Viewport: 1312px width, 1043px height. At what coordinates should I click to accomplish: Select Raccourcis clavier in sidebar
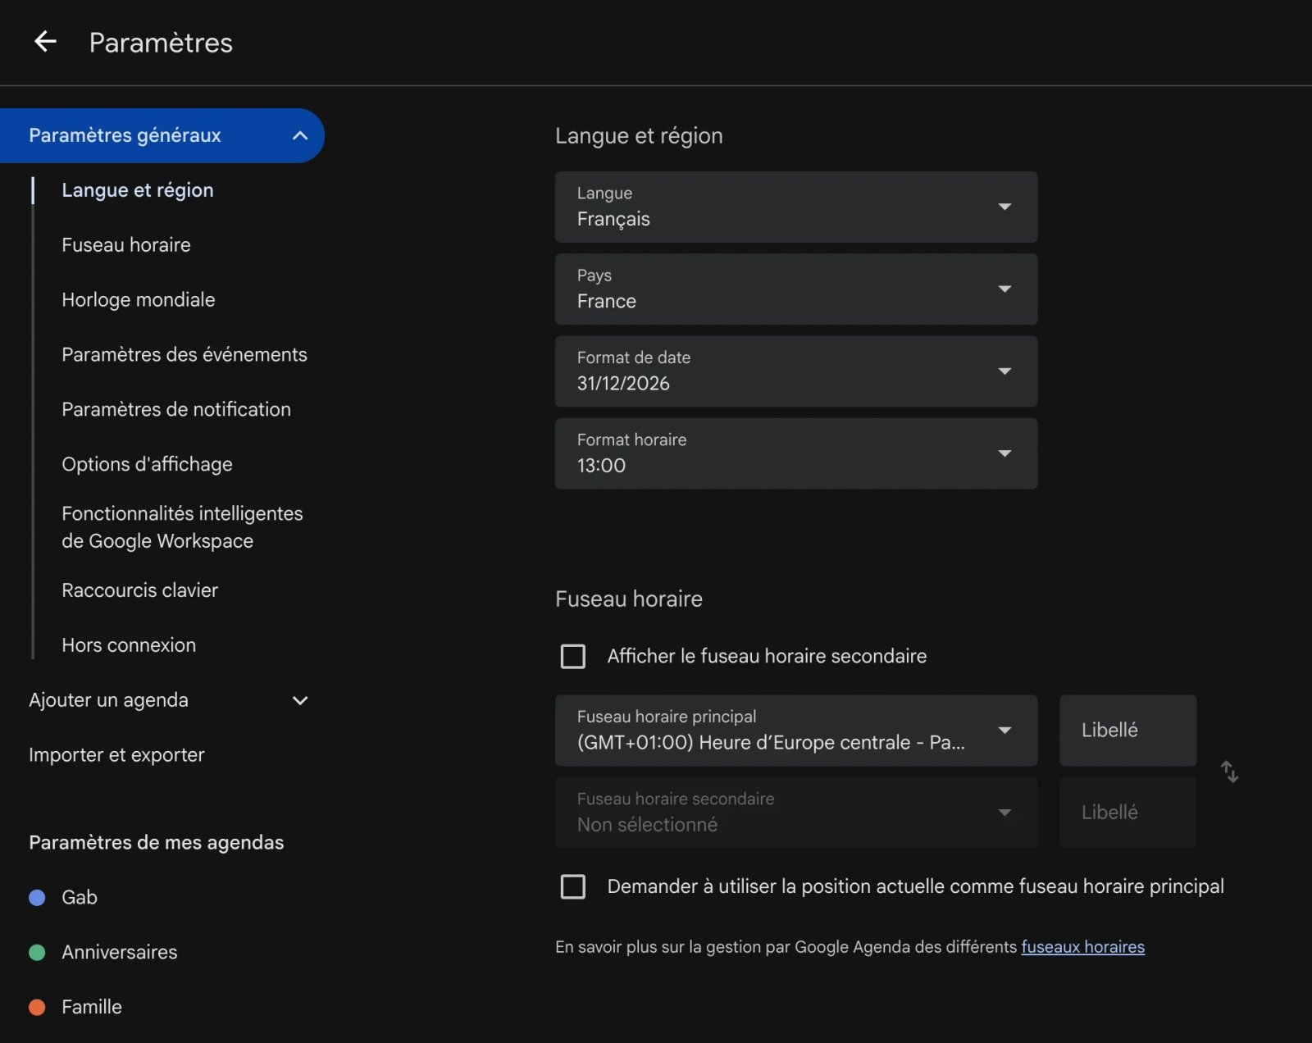139,590
